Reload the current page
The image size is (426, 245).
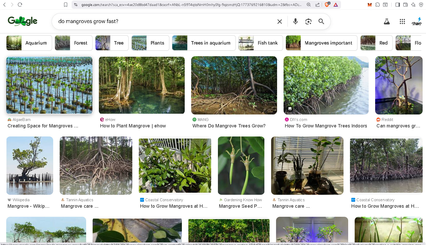[20, 5]
